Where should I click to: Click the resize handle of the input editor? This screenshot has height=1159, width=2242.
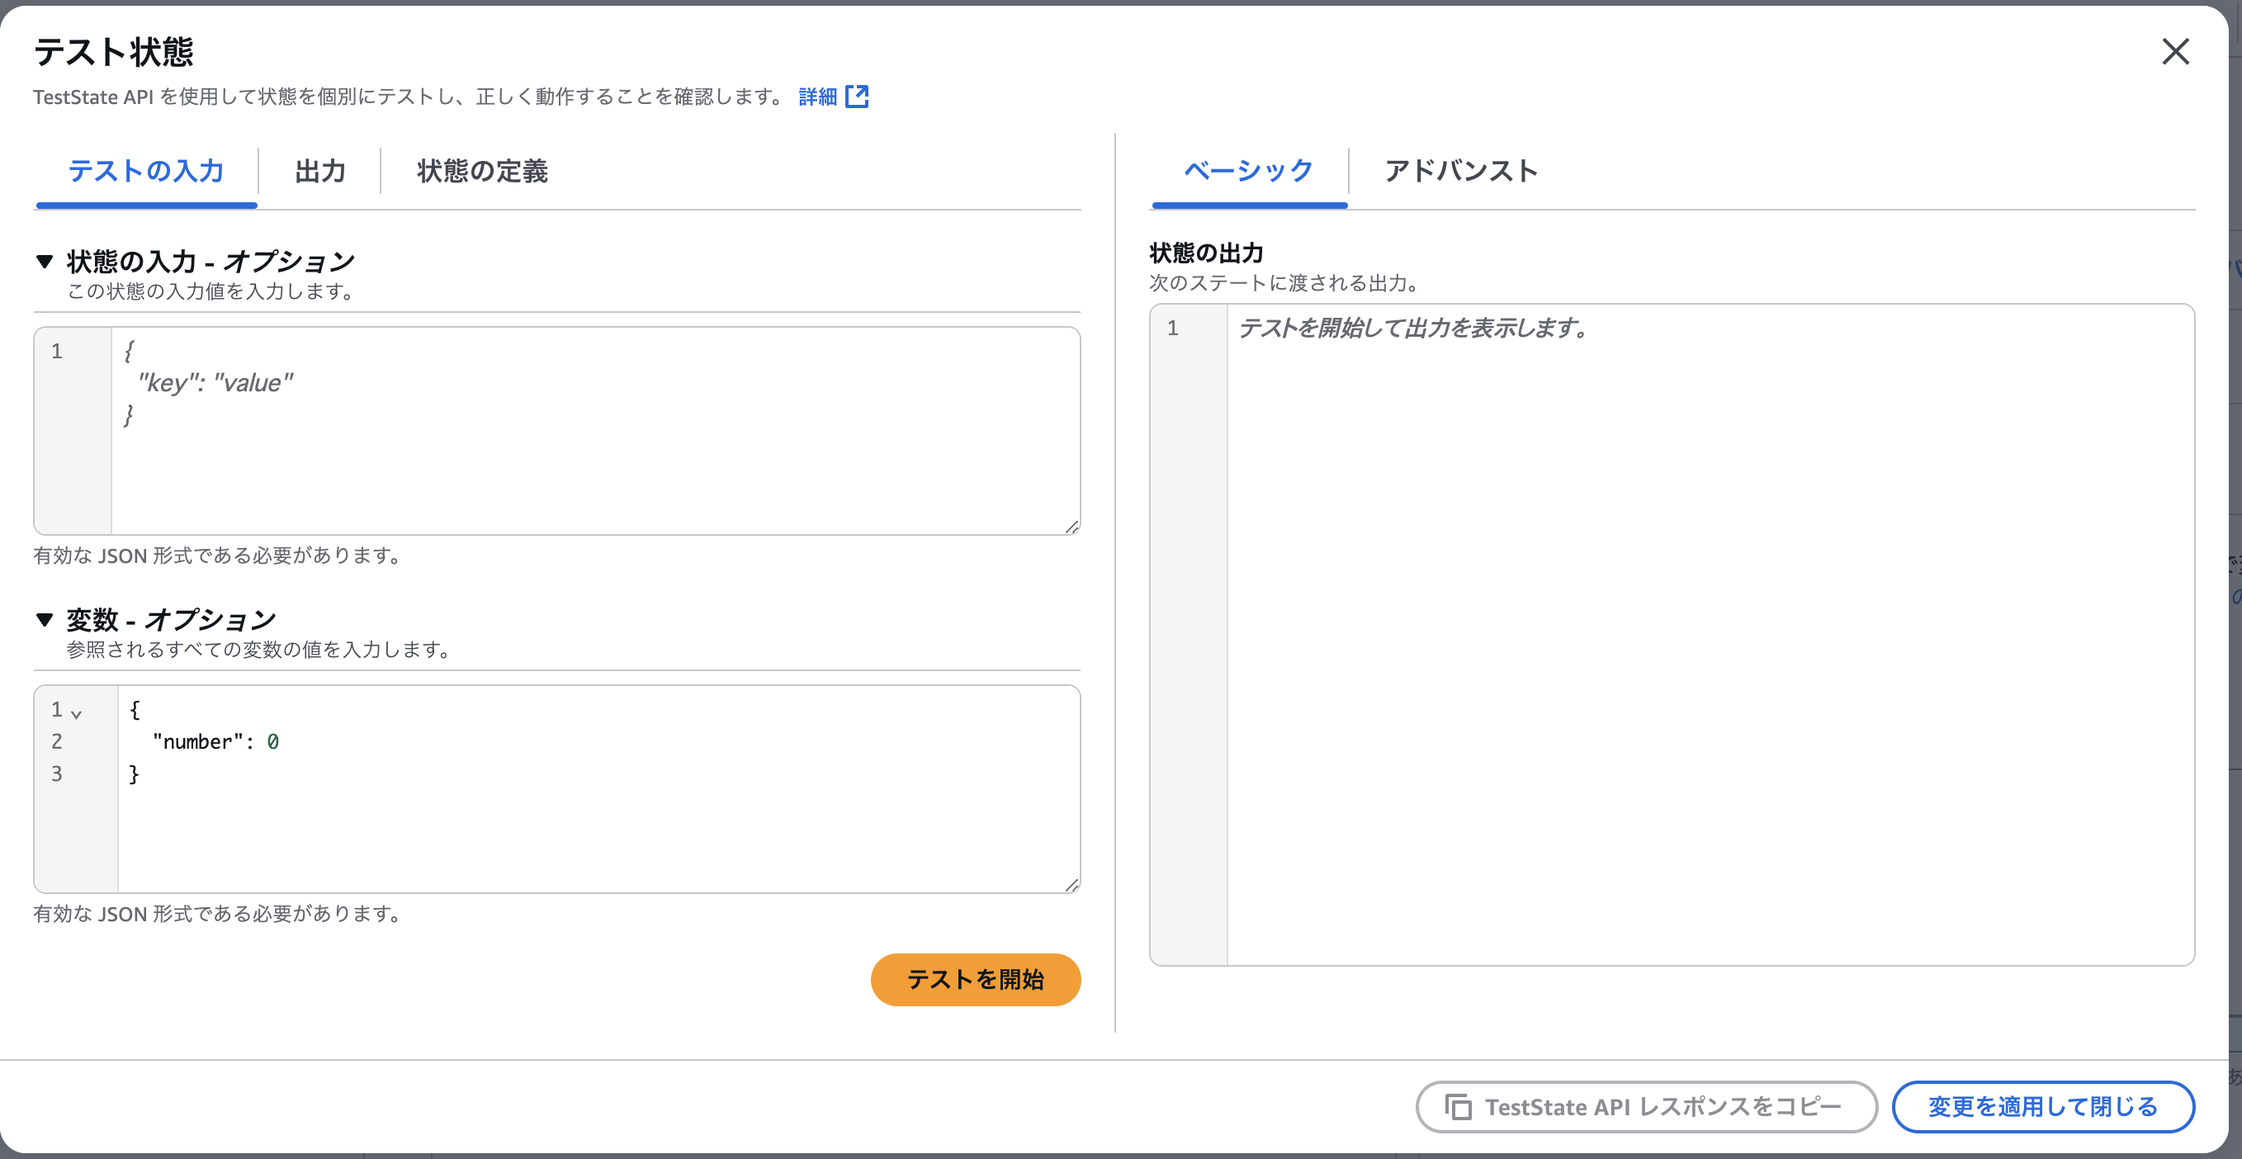[x=1071, y=527]
